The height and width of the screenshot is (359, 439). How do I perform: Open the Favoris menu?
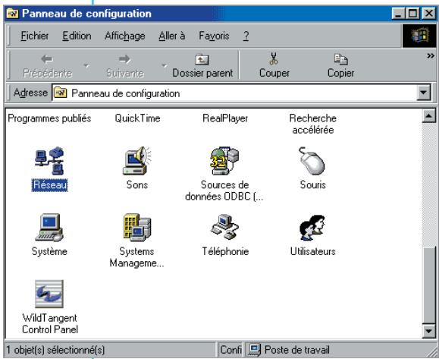214,36
